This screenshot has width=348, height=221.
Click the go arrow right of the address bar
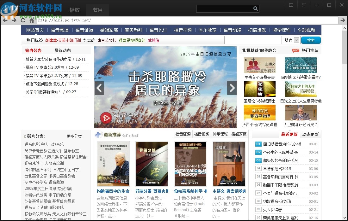point(343,20)
